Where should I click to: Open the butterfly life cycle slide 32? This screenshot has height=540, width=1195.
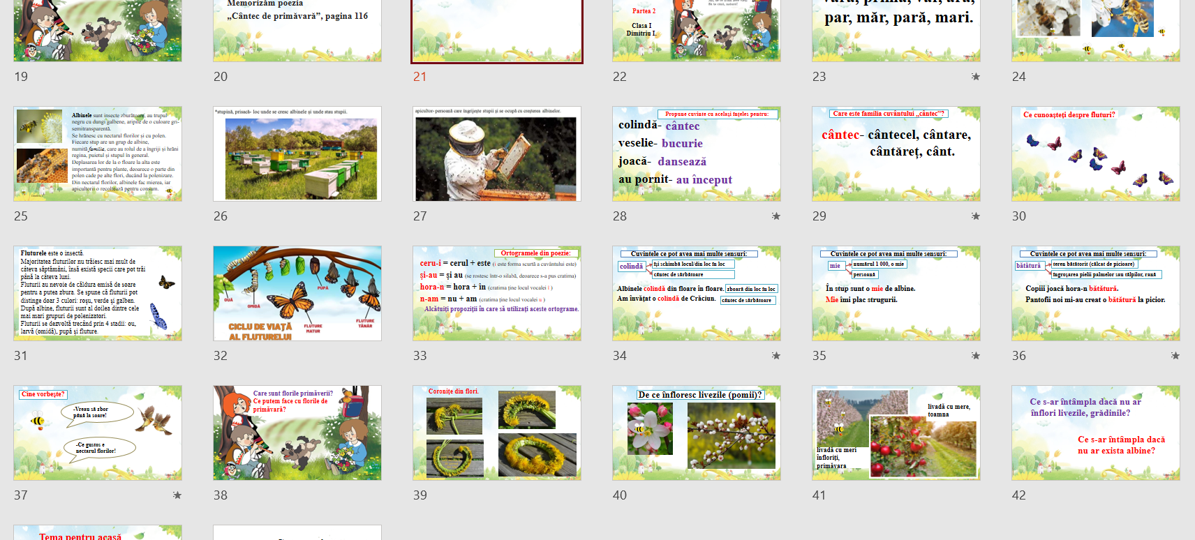coord(297,293)
